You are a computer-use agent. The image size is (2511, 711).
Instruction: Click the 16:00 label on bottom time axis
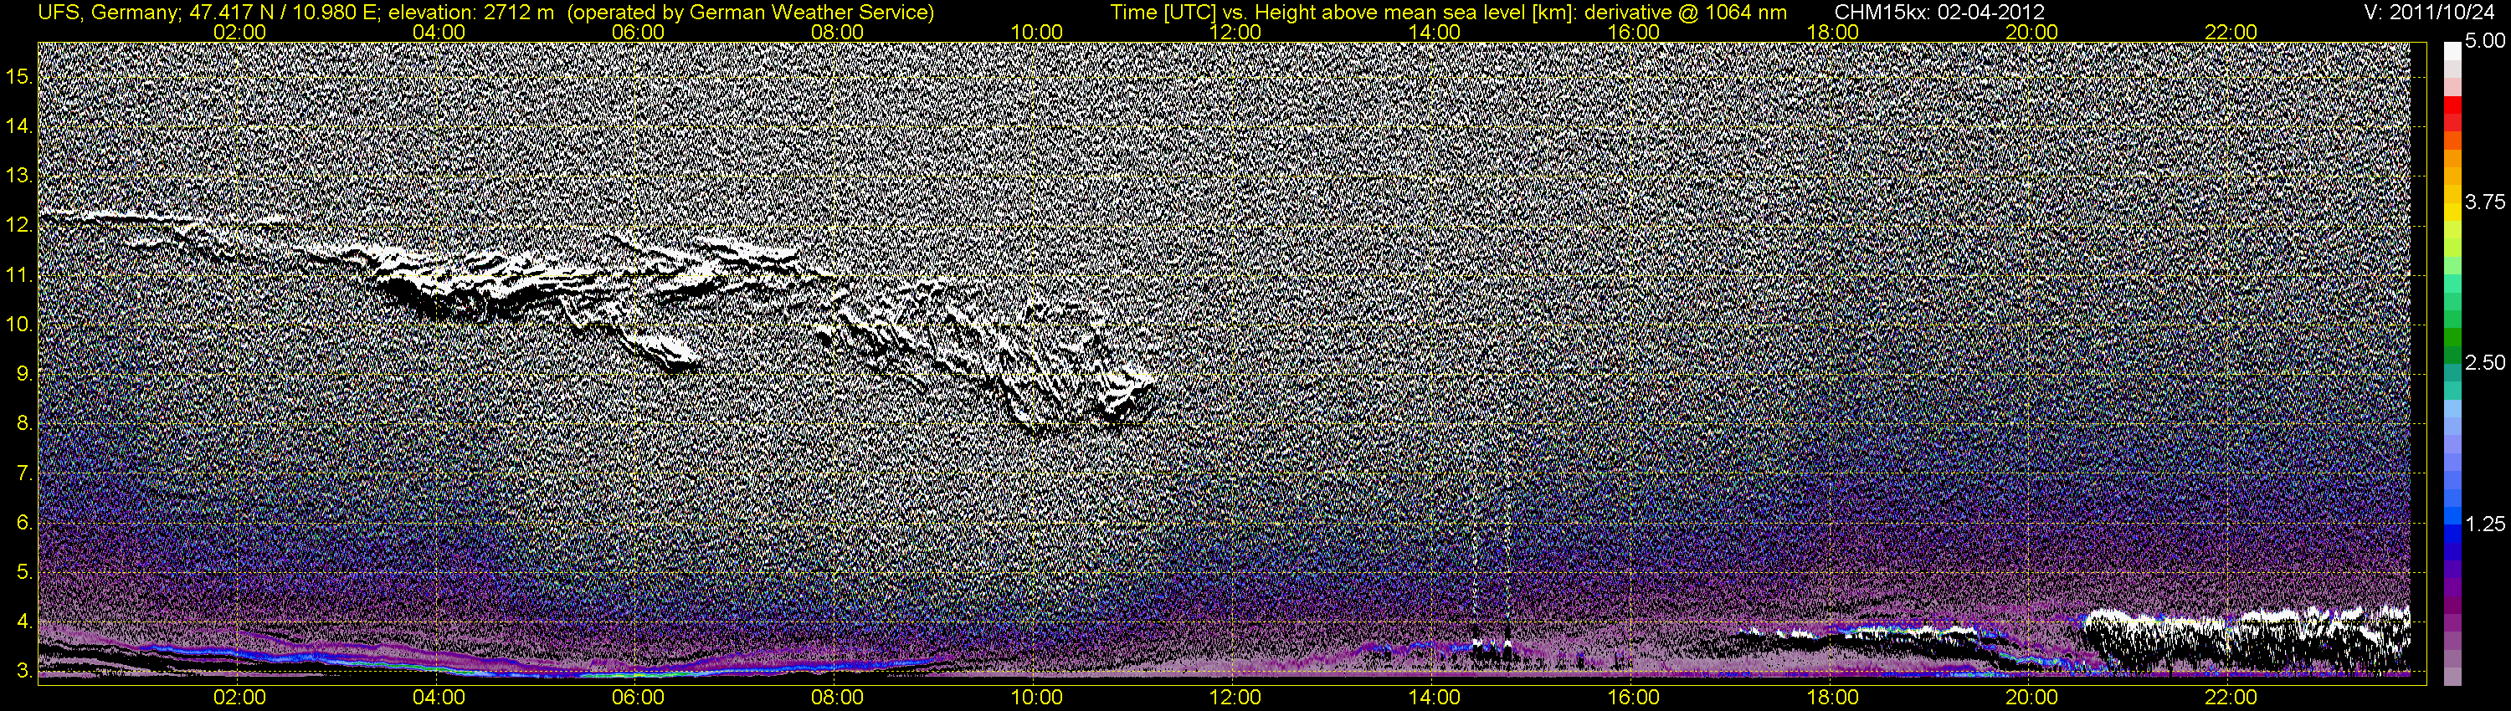pyautogui.click(x=1634, y=698)
